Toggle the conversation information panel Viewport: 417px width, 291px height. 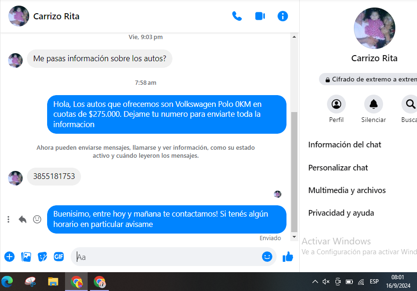point(283,16)
